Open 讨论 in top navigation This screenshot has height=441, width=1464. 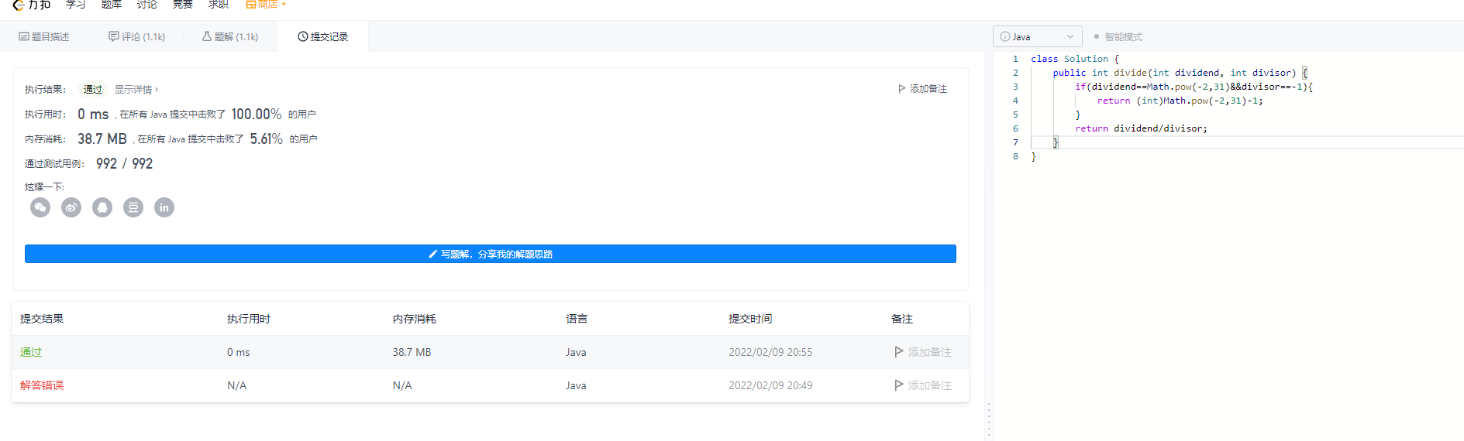coord(147,5)
